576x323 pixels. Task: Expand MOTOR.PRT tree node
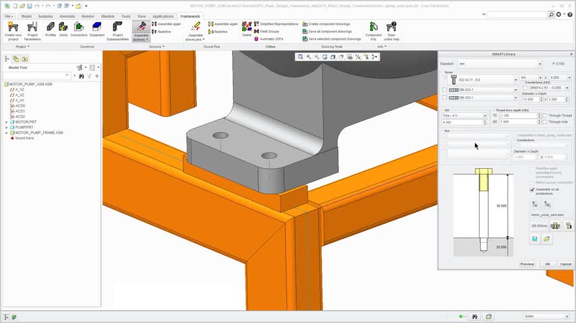[x=6, y=122]
